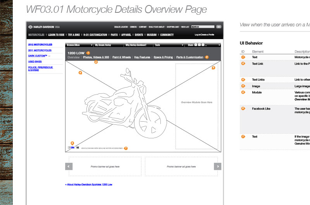Switch to Photos, Videos & 360 tab
Image resolution: width=310 pixels, height=205 pixels.
[x=96, y=57]
